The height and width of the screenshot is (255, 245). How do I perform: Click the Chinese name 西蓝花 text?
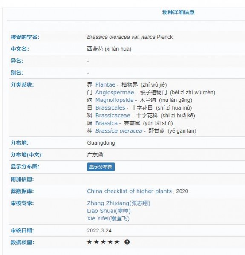click(95, 49)
